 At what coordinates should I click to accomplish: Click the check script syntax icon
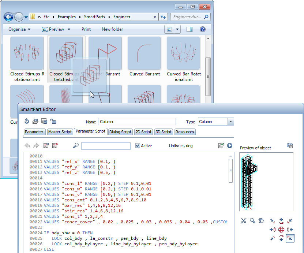coord(221,145)
